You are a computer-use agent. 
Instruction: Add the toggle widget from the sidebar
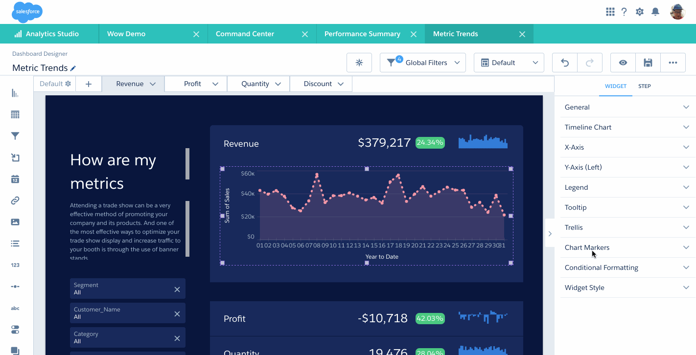point(15,330)
